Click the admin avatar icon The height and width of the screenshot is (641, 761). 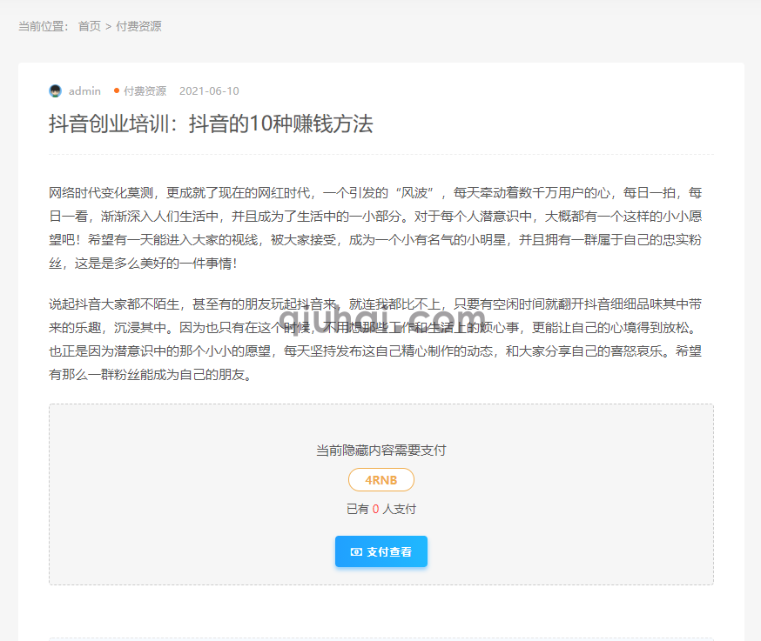[56, 91]
